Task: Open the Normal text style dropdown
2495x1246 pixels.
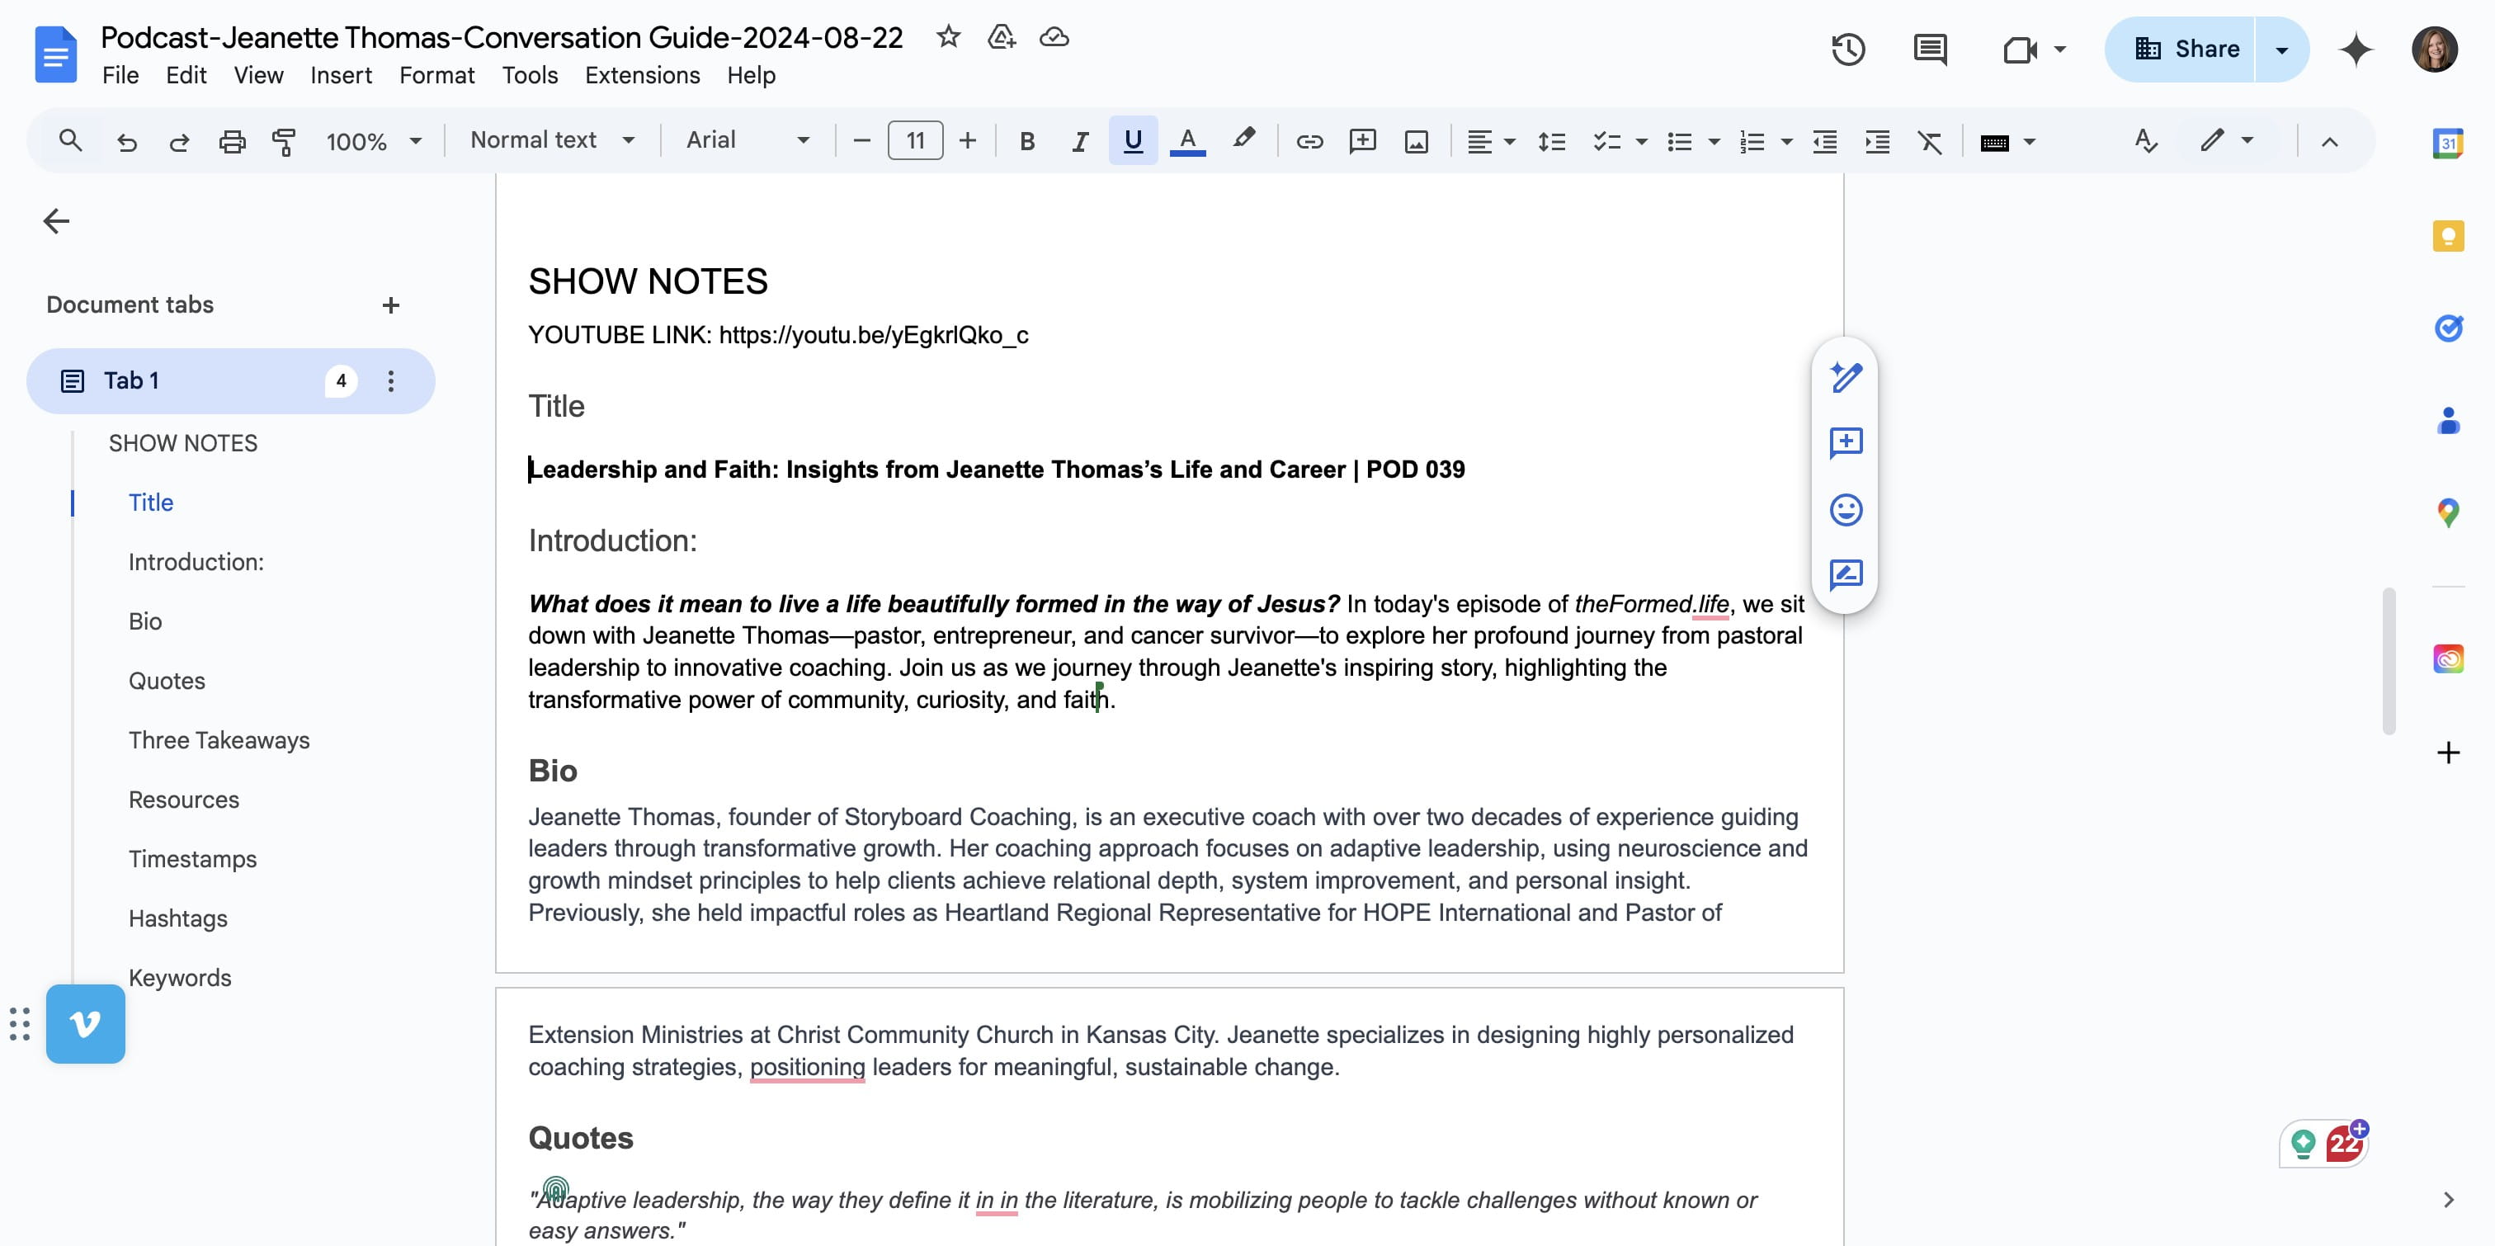Action: click(552, 140)
